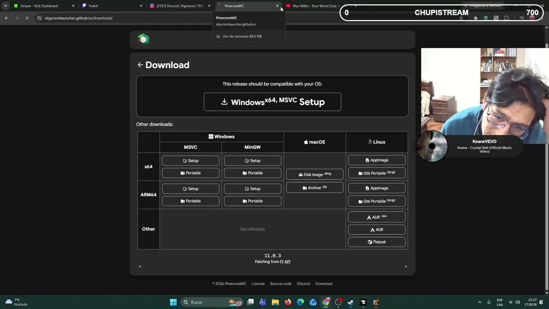Open the License footer link
Screen dimensions: 549x309
coord(258,284)
